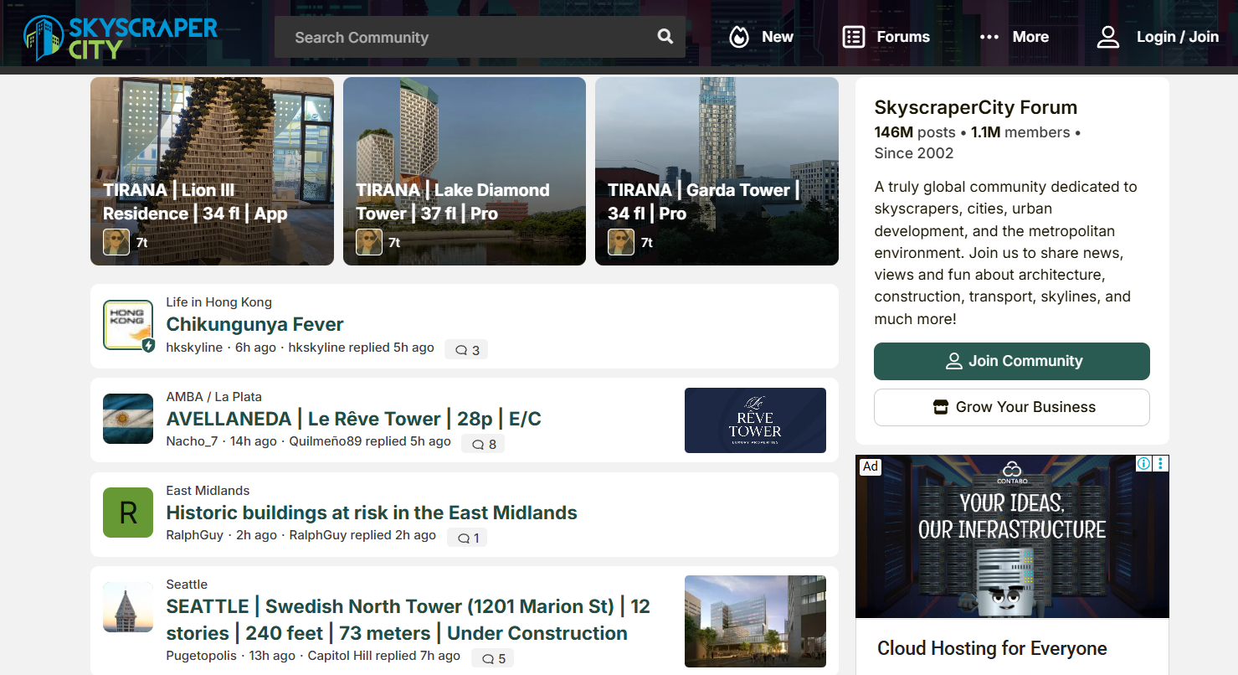Open the Chikungunya Fever thread
This screenshot has height=675, width=1238.
tap(255, 324)
